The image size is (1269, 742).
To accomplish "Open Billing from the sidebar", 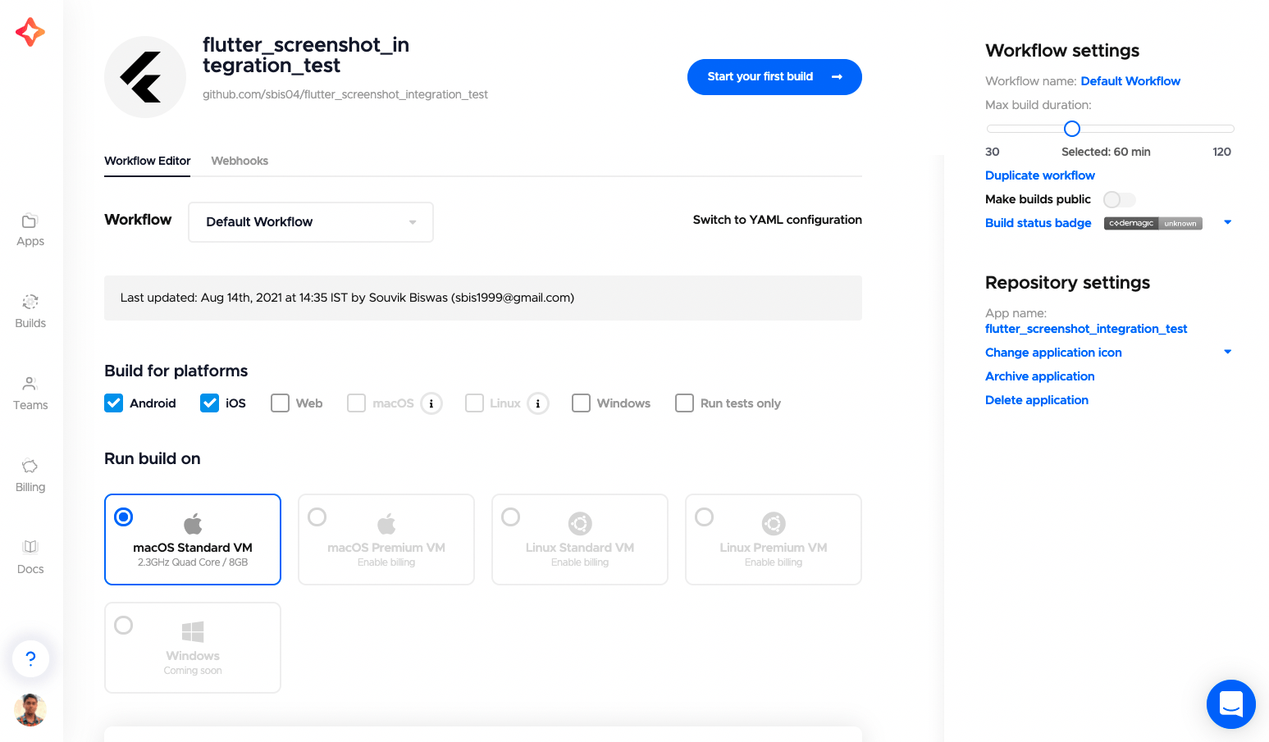I will tap(30, 476).
